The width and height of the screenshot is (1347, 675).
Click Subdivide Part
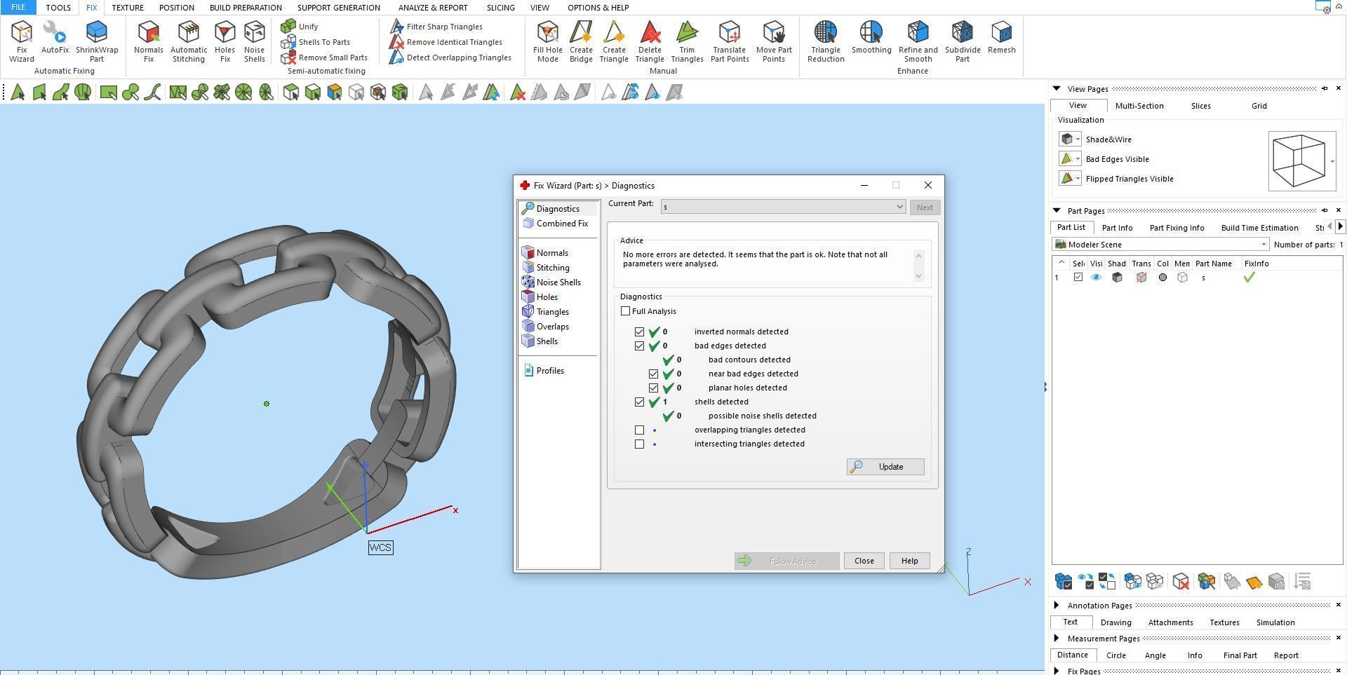tap(963, 42)
